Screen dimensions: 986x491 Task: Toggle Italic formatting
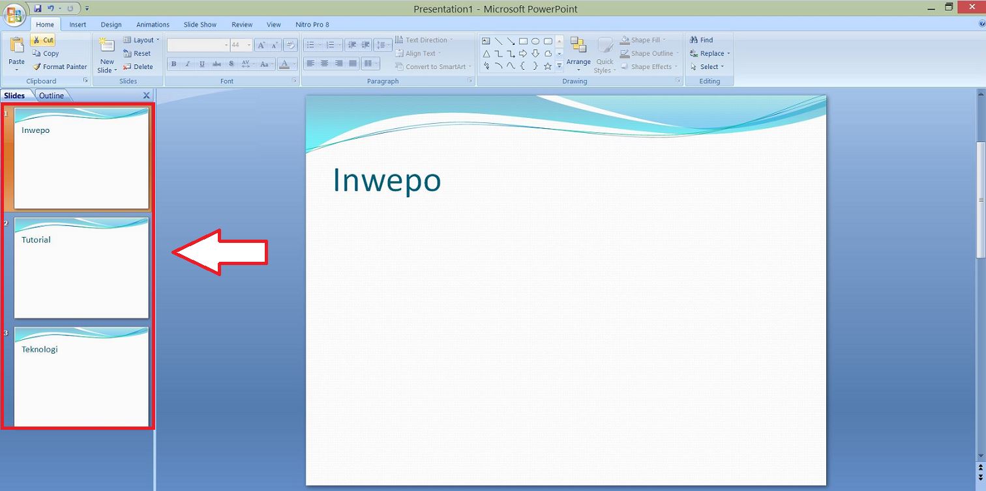[x=188, y=64]
